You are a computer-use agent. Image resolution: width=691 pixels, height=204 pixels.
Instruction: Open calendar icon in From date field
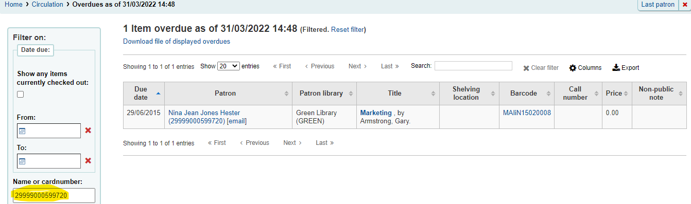point(22,131)
